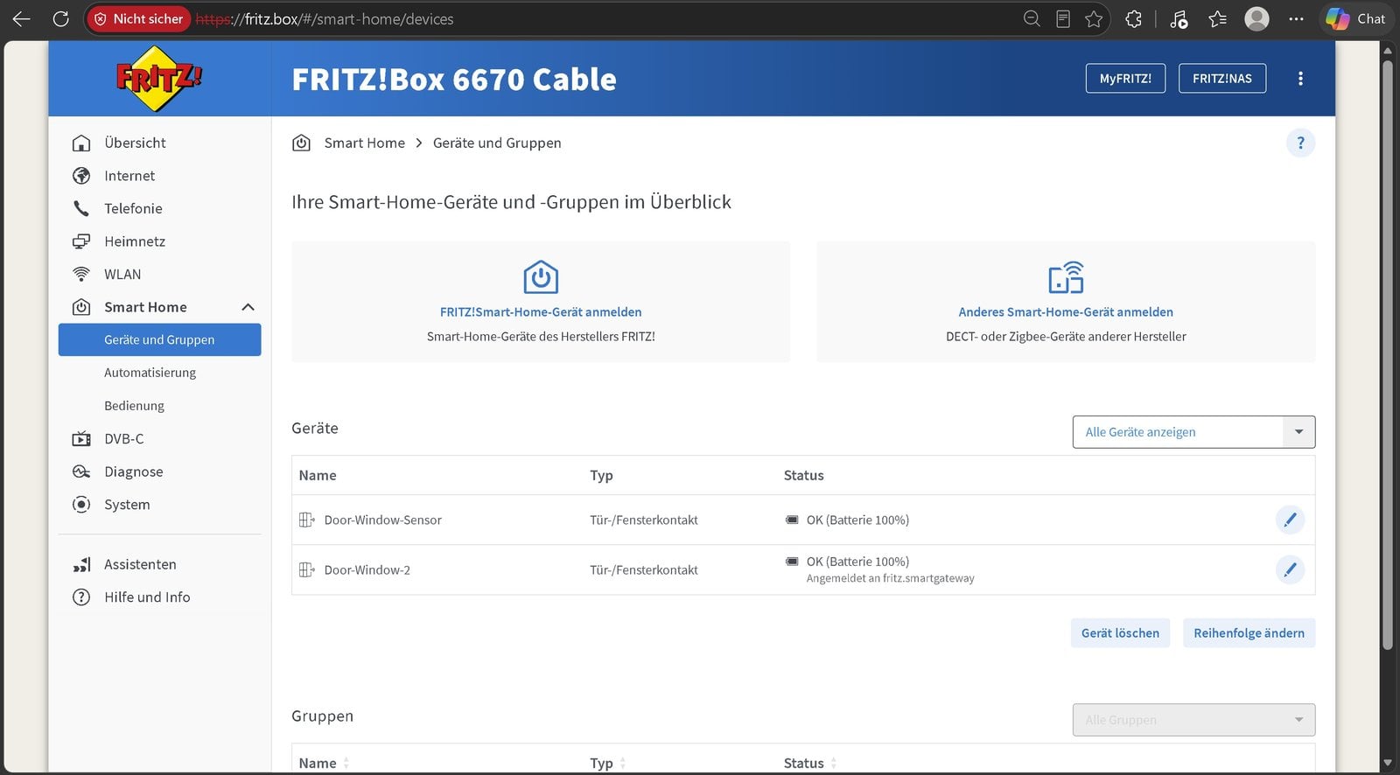Screen dimensions: 1400x775
Task: Click the Smart Home breadcrumb link
Action: pos(365,143)
